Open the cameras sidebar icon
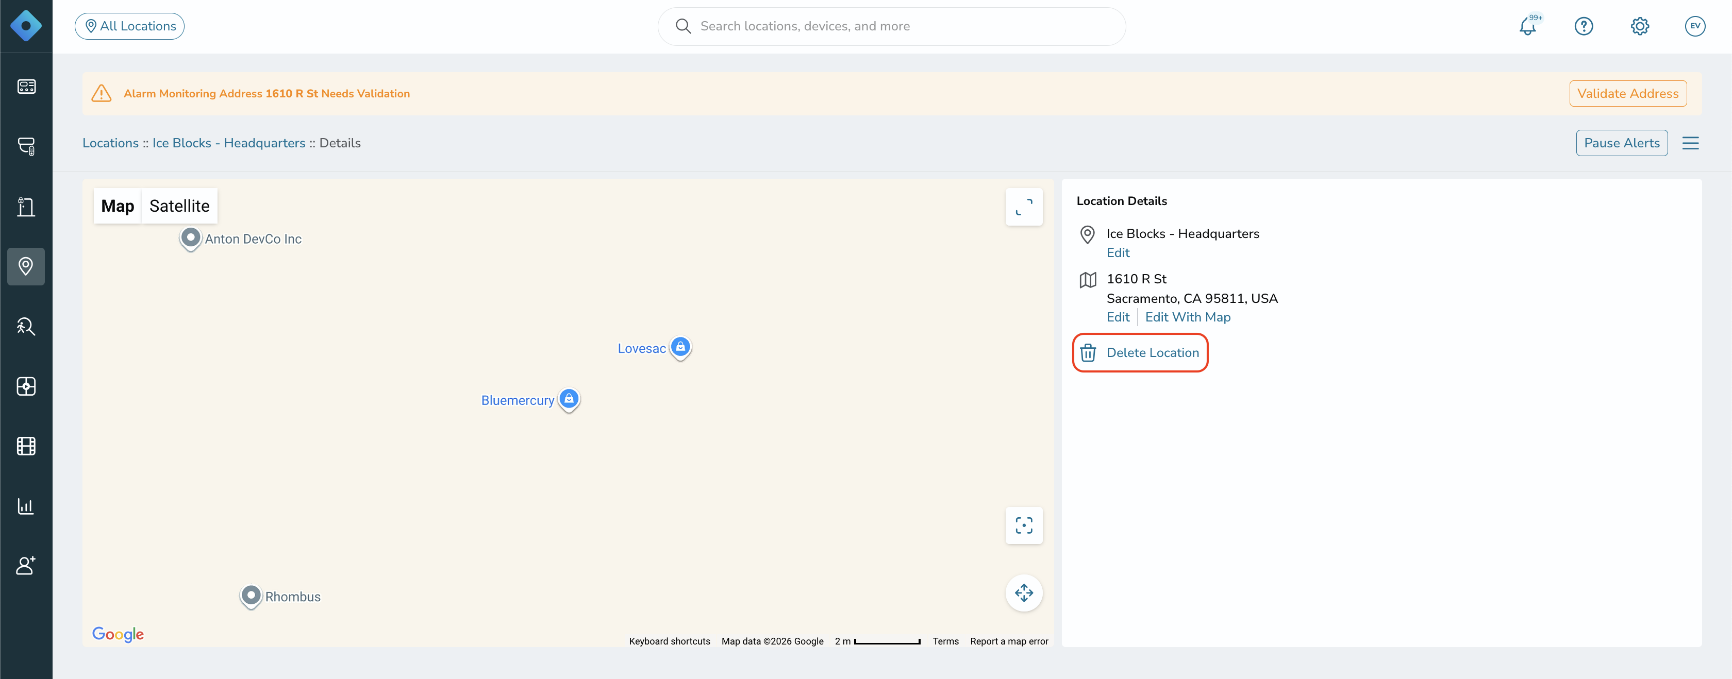 tap(26, 87)
